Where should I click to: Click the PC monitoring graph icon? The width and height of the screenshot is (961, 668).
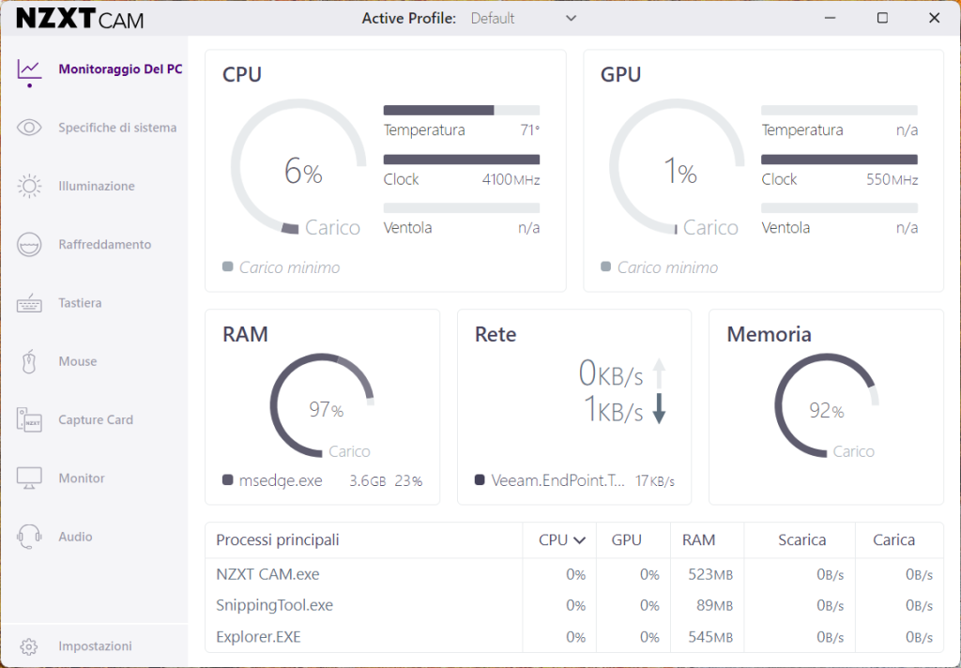click(x=29, y=69)
